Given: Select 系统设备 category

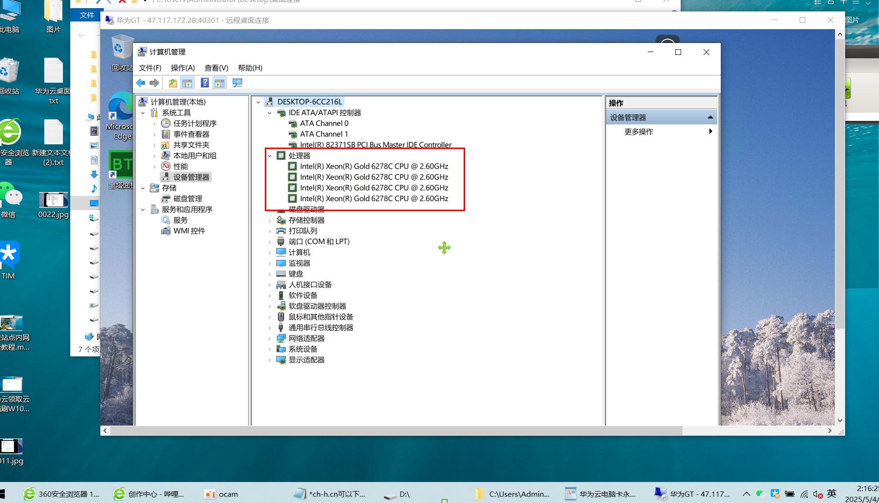Looking at the screenshot, I should (x=303, y=349).
